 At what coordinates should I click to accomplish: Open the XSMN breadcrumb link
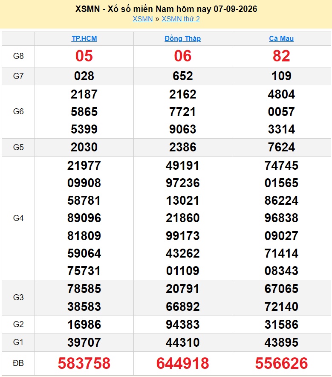[x=143, y=19]
